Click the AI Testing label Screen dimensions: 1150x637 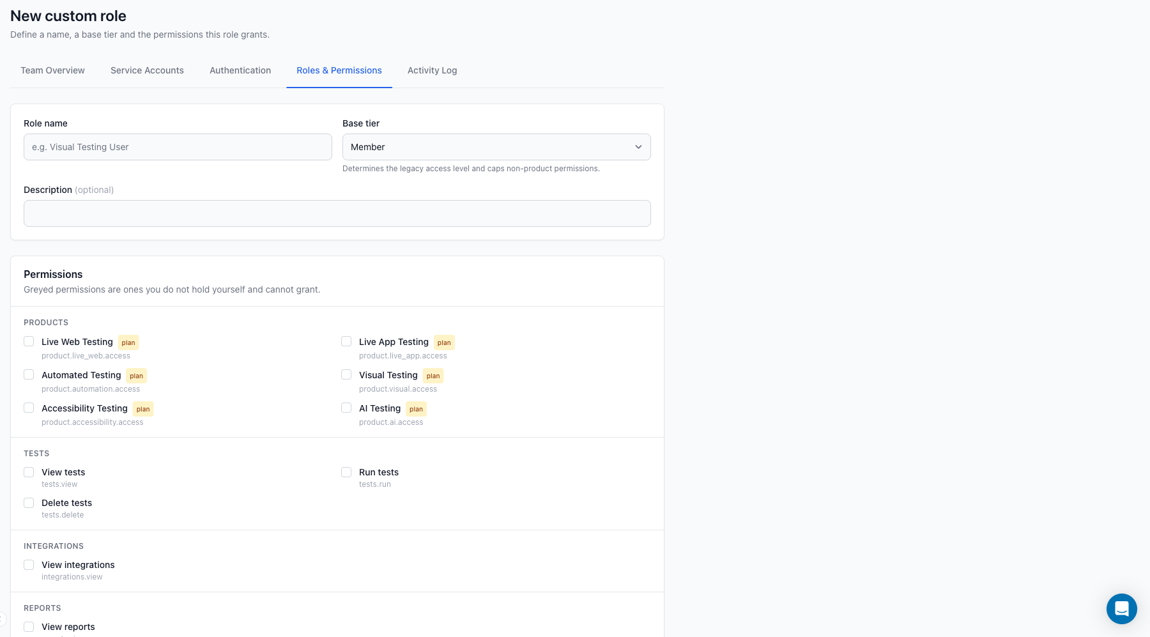click(380, 408)
